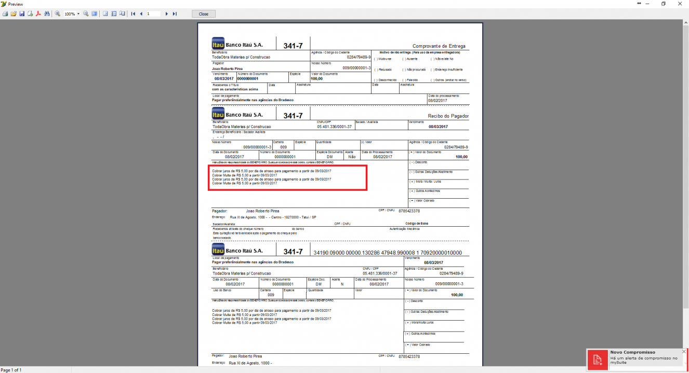Click 'Page 1 of 1' in status bar
Viewport: 689px width, 373px height.
coord(11,370)
